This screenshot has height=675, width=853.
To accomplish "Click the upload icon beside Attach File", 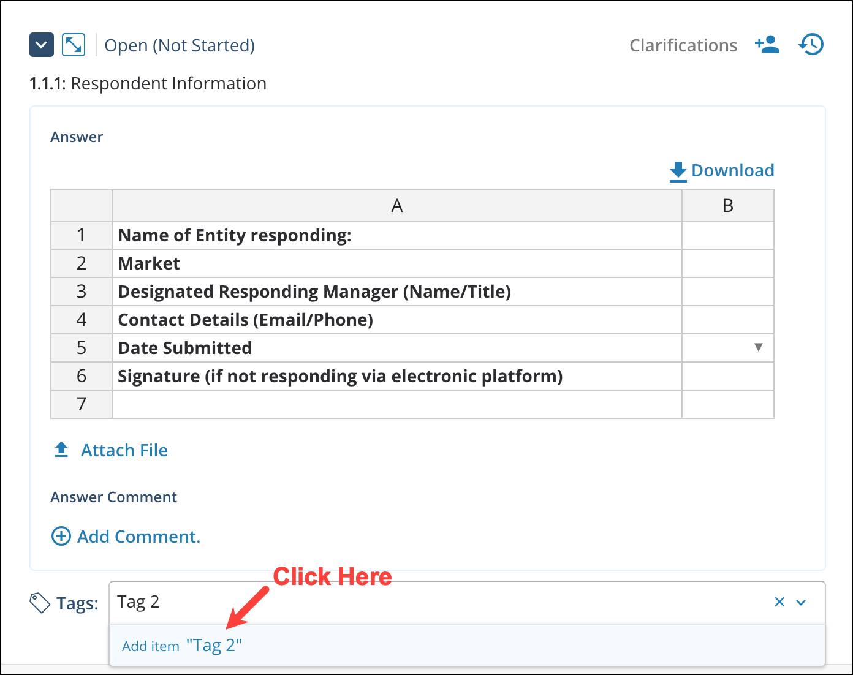I will pos(61,449).
